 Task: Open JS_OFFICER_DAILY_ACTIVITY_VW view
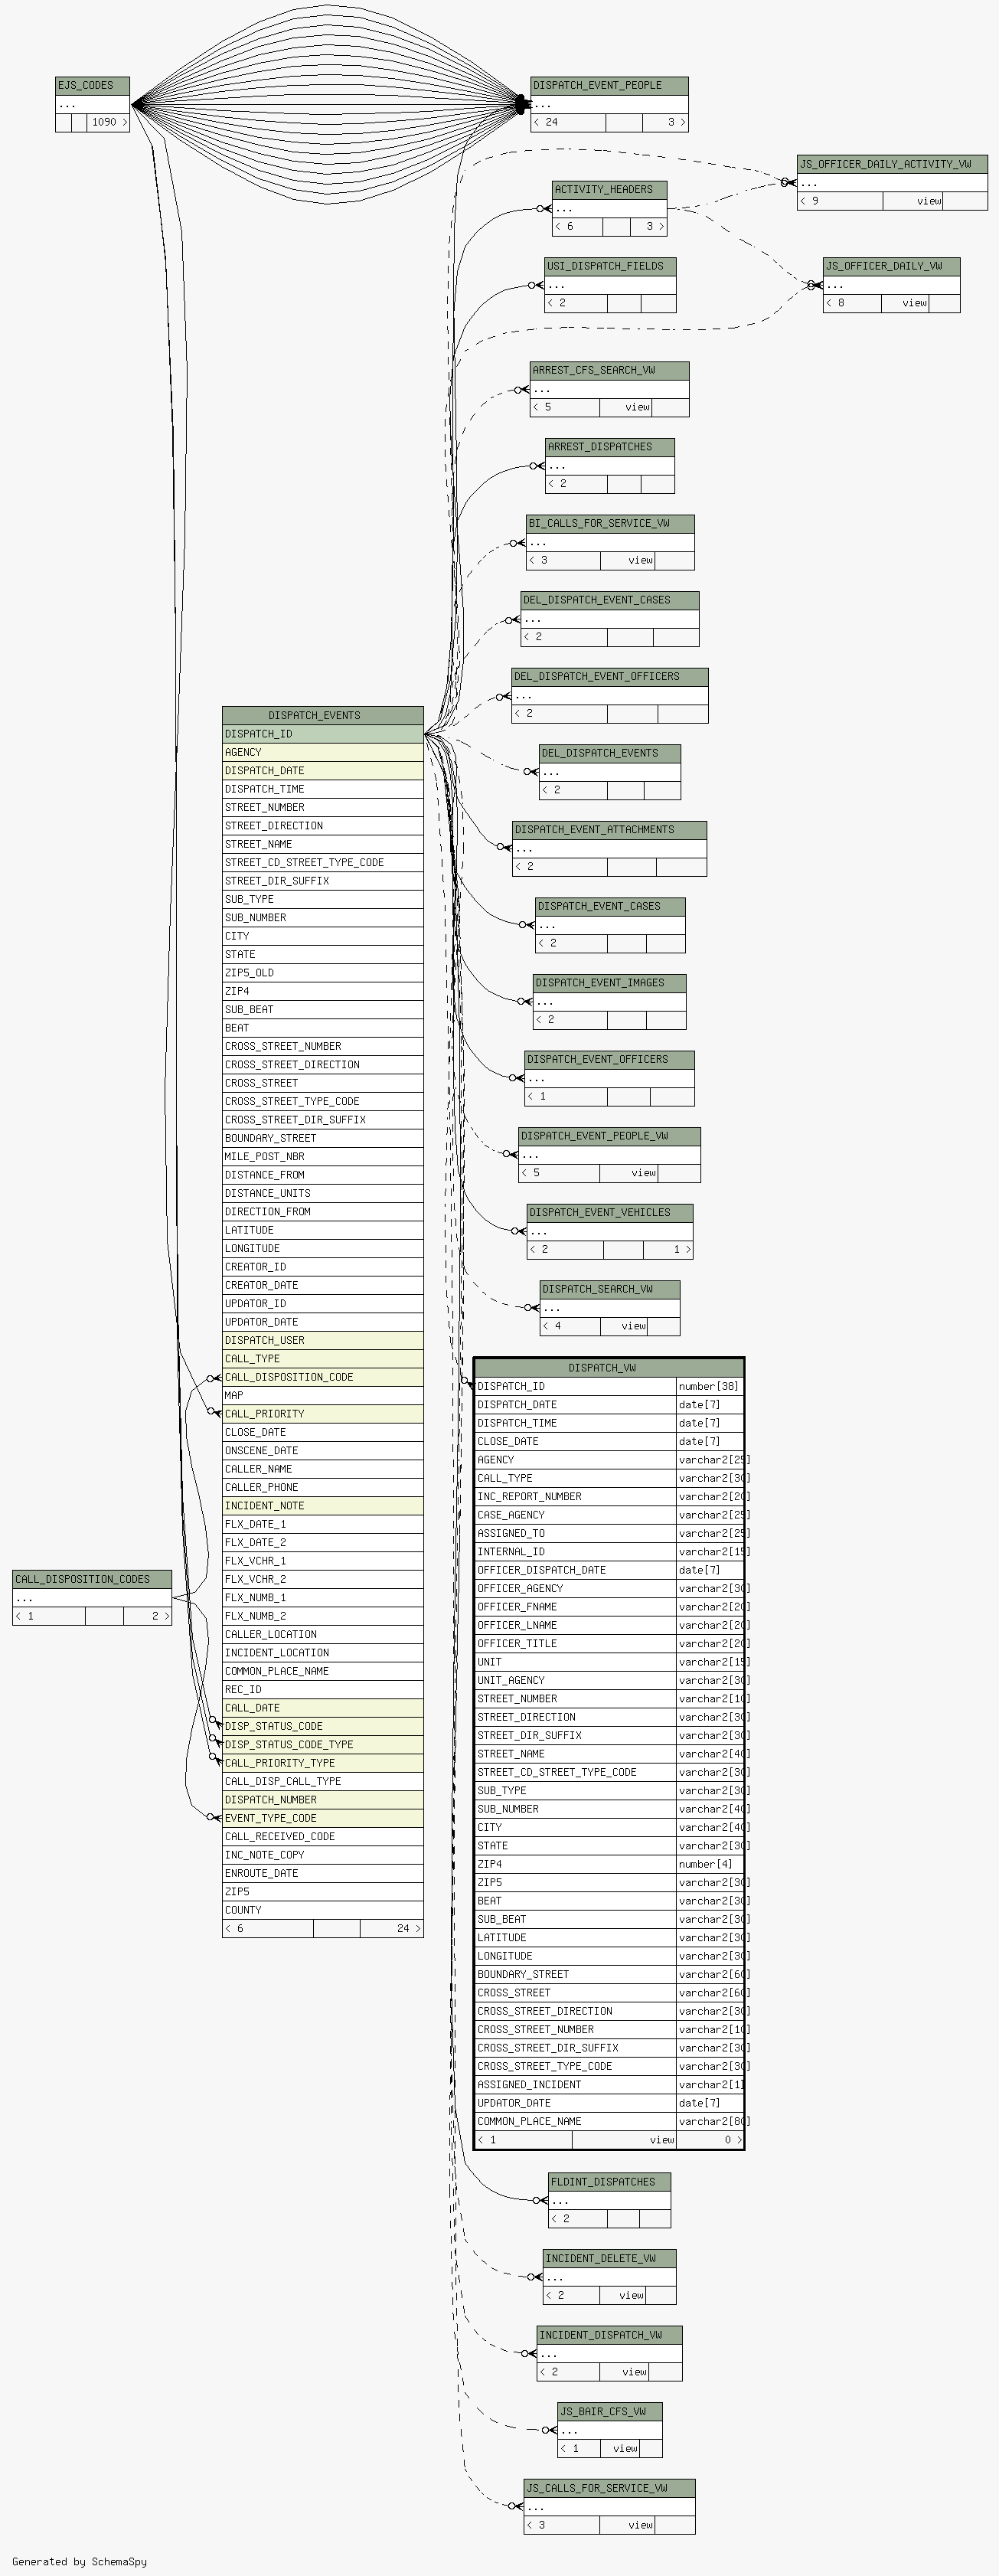pos(892,163)
